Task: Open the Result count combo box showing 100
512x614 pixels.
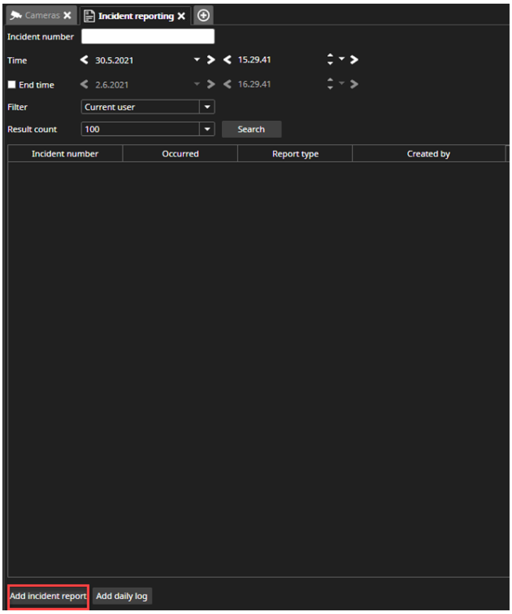Action: pos(148,129)
